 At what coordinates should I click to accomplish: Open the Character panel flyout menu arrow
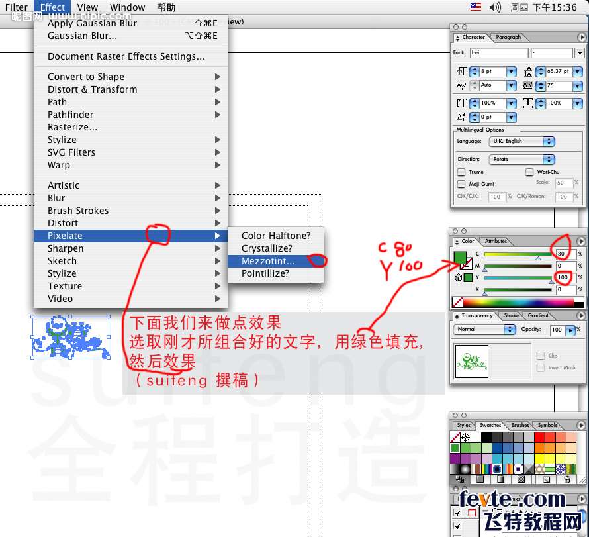pos(580,37)
